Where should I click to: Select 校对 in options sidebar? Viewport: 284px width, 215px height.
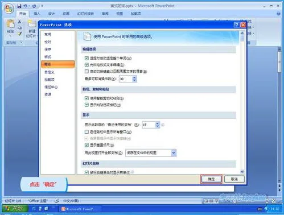(48, 42)
